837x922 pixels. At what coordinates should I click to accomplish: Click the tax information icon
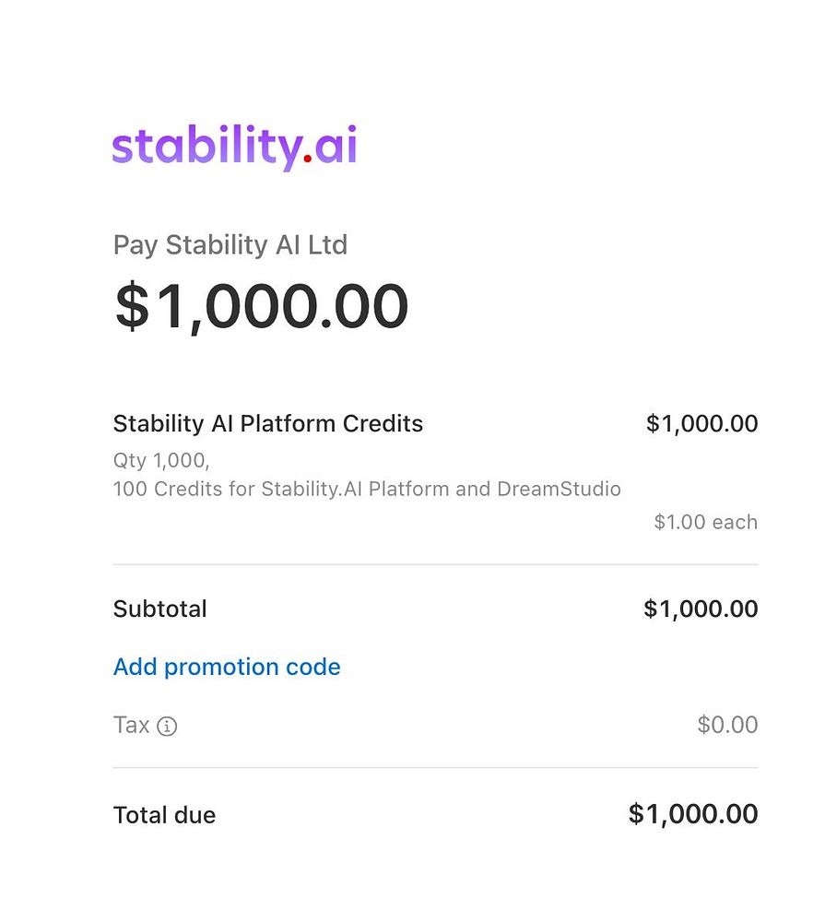167,727
